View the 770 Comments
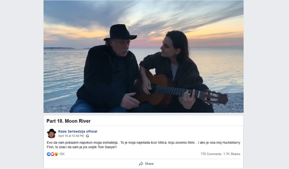289x169 pixels. [x=211, y=154]
